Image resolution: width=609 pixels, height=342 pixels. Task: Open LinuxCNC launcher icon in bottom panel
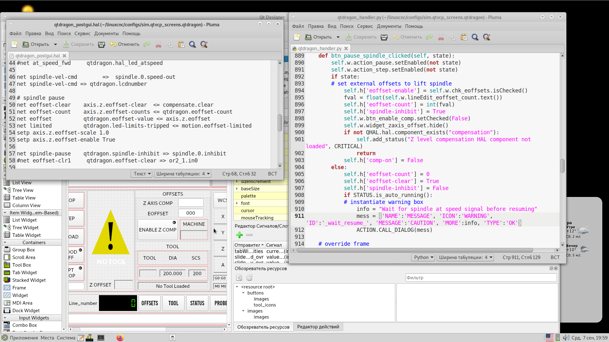(90, 338)
